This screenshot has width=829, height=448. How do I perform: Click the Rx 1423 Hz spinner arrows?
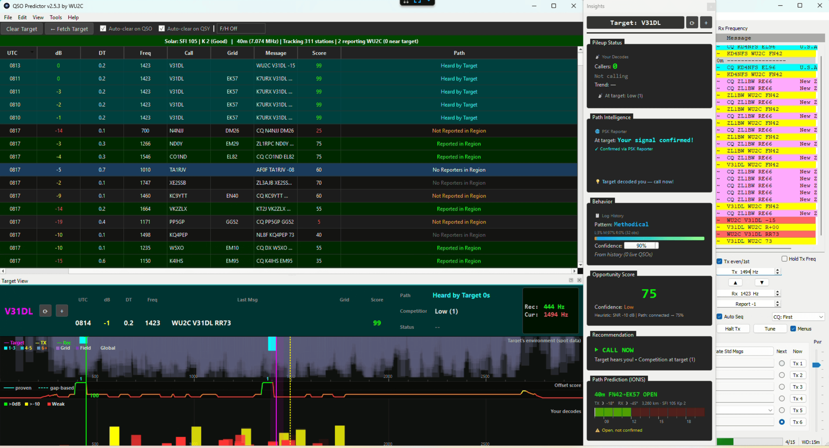click(x=778, y=293)
